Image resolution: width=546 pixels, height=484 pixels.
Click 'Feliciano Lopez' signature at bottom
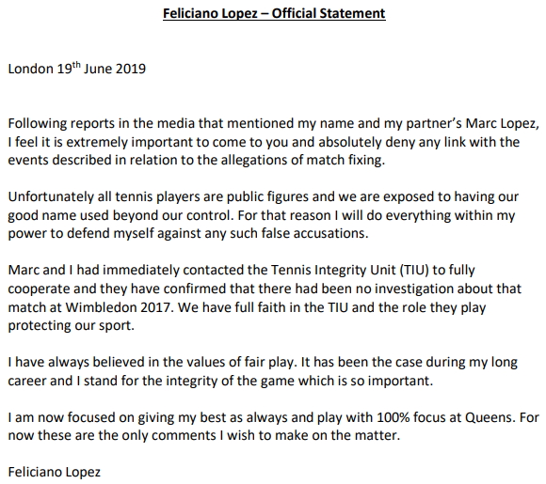(55, 472)
